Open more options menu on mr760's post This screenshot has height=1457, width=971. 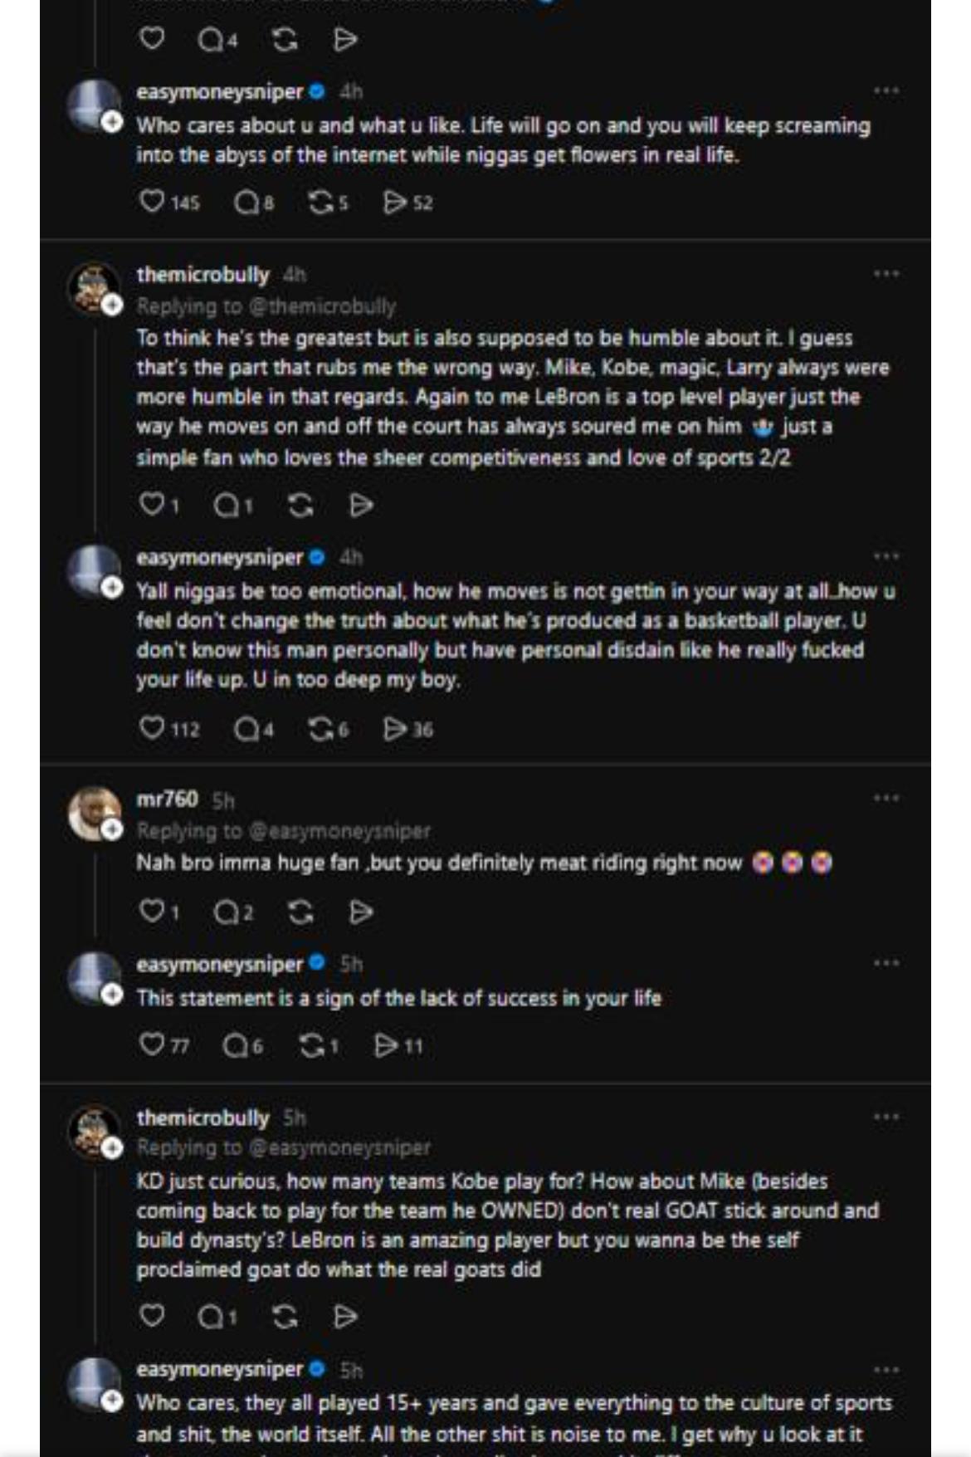(886, 798)
